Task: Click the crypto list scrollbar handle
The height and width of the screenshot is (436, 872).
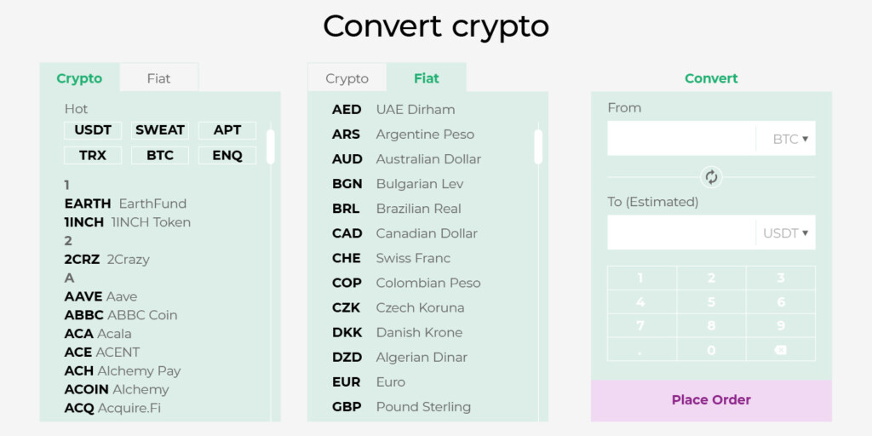Action: coord(271,146)
